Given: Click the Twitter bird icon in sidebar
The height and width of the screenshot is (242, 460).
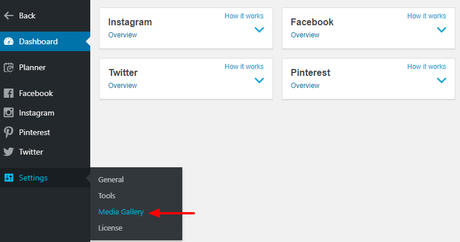Looking at the screenshot, I should [9, 152].
